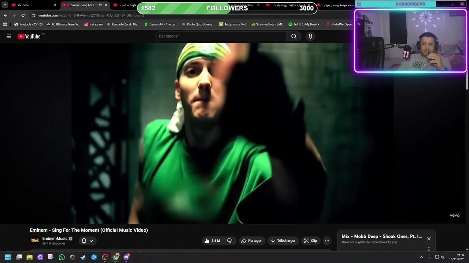Screen dimensions: 469x263
Task: Open the EminemMusic channel name link
Action: pos(55,239)
